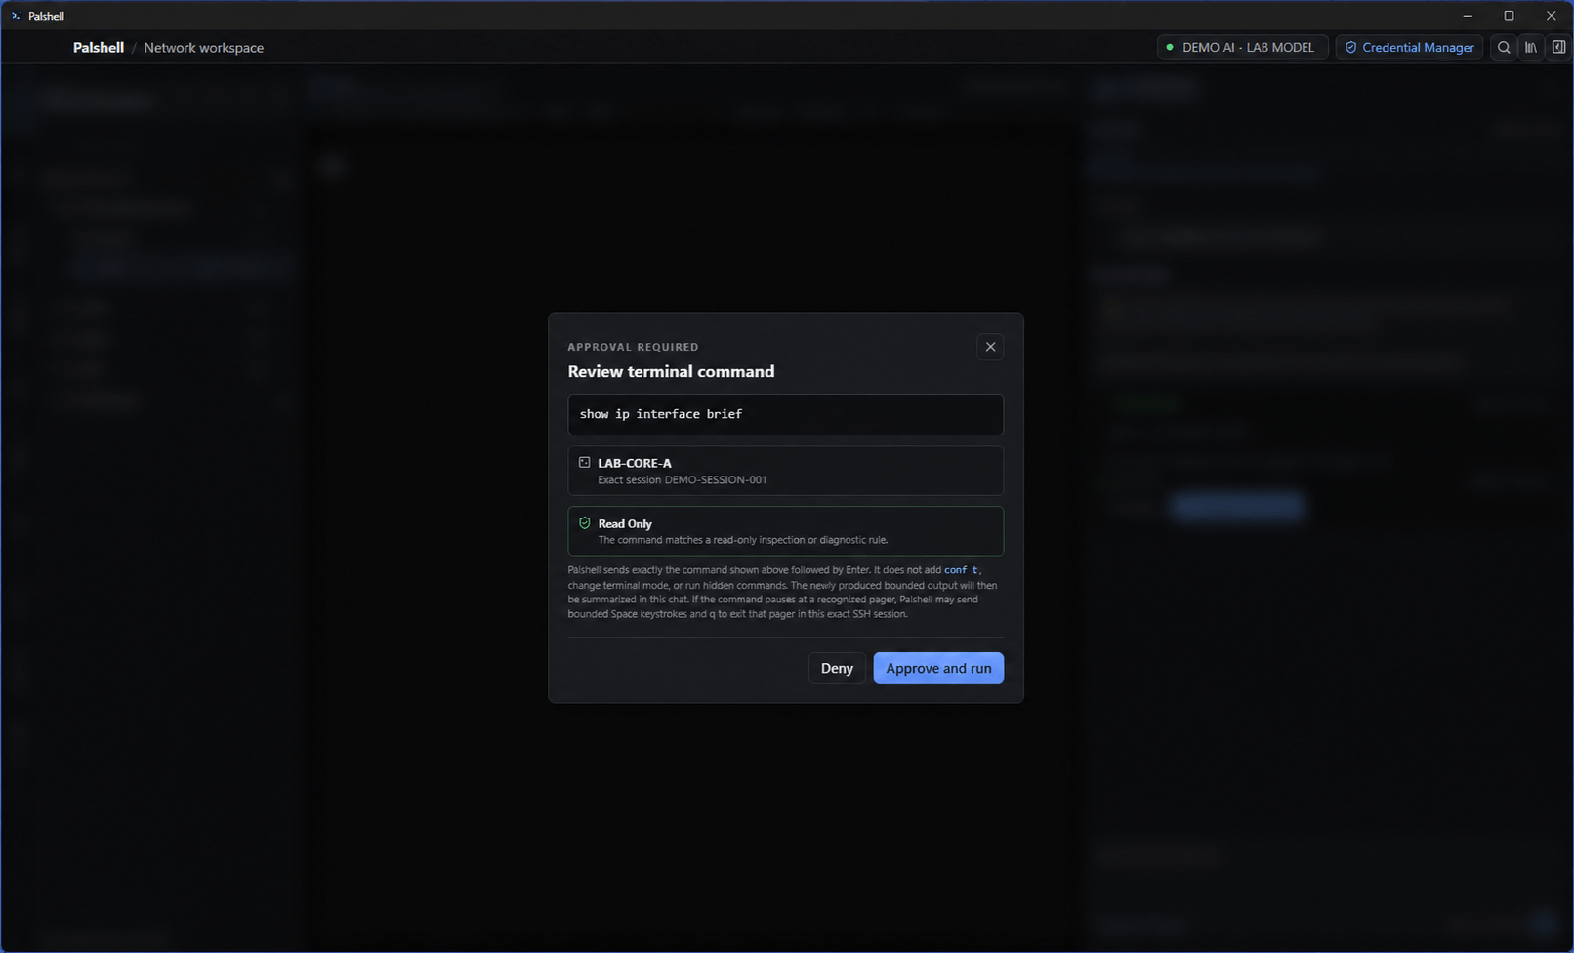
Task: Click 'Exact session DEMO-SESSION-001' text
Action: point(682,479)
